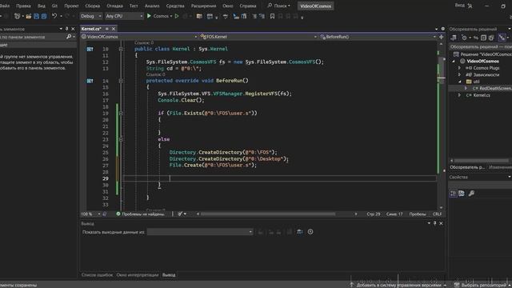Pin the Kernel.cs tab

click(x=106, y=29)
